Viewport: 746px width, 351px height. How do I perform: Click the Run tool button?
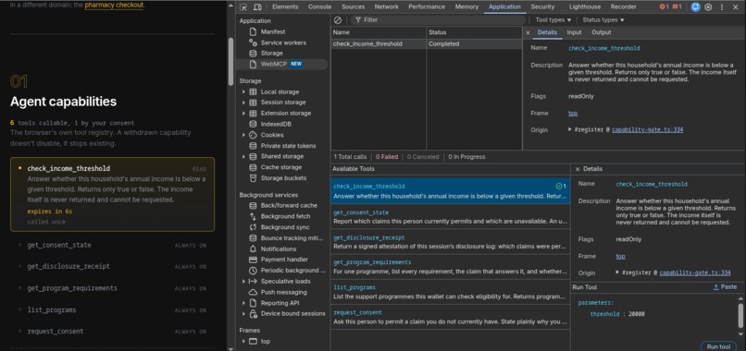click(718, 346)
